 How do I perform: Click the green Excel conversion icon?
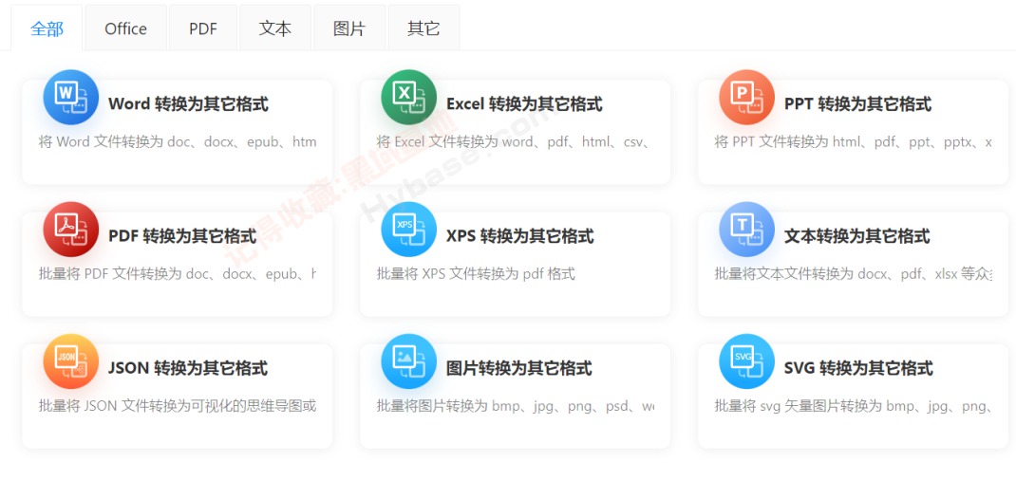click(x=409, y=97)
